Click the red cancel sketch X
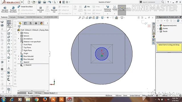 [149, 26]
